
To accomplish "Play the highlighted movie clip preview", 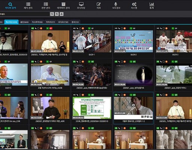I will 133,105.
